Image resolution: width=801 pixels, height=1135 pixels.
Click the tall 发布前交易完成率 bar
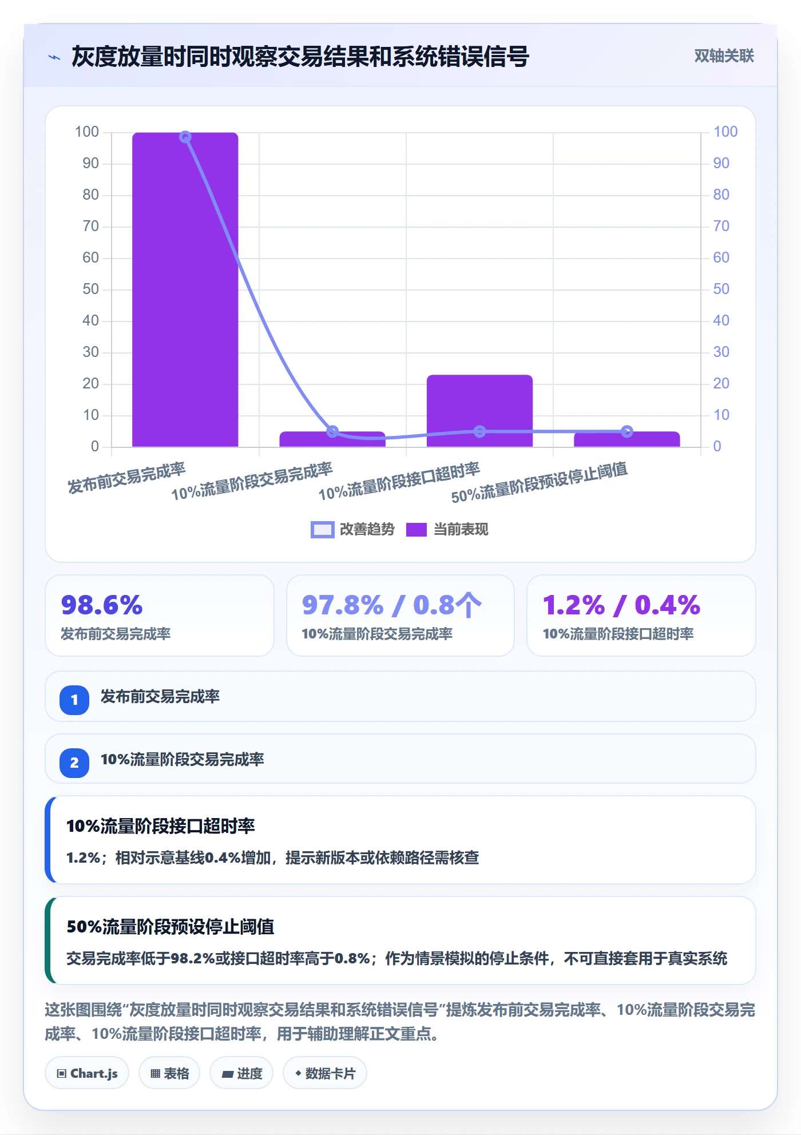coord(185,289)
